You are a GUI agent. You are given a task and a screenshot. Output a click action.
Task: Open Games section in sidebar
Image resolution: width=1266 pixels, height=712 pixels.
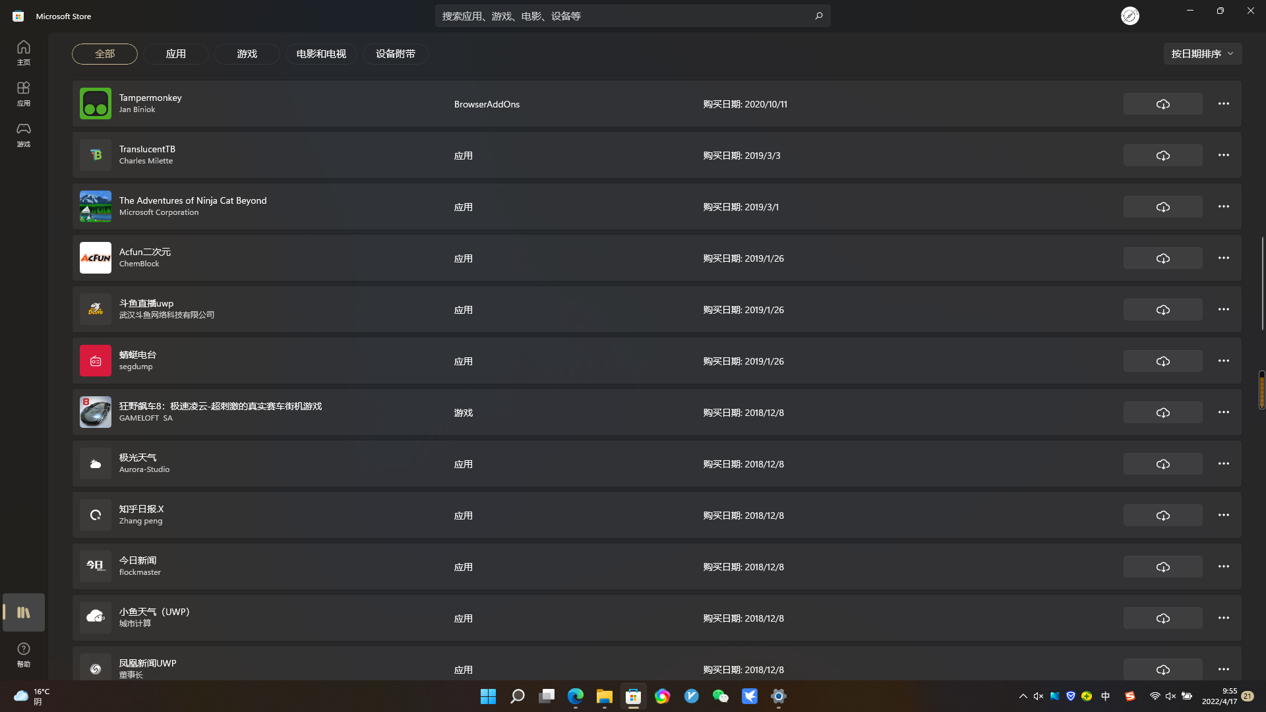(x=24, y=134)
